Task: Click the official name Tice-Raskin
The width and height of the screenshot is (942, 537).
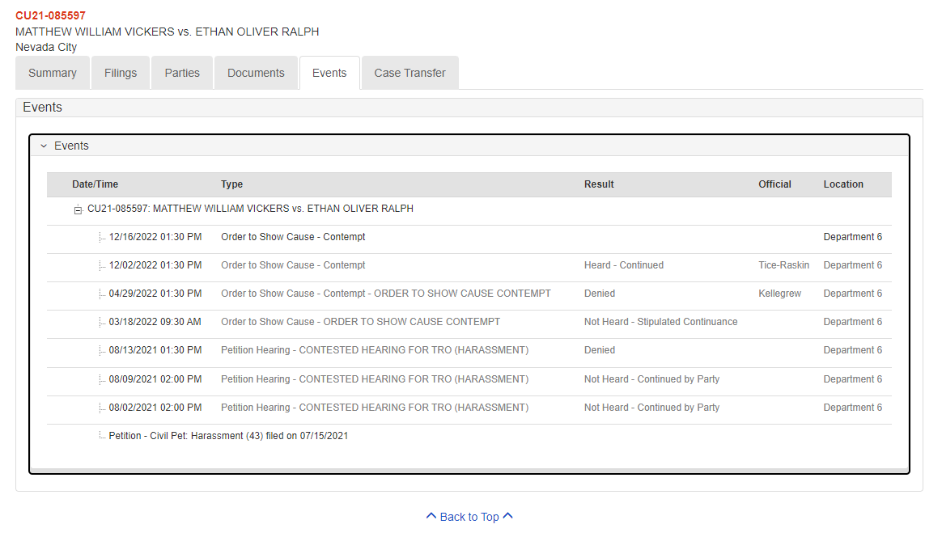Action: pos(783,265)
